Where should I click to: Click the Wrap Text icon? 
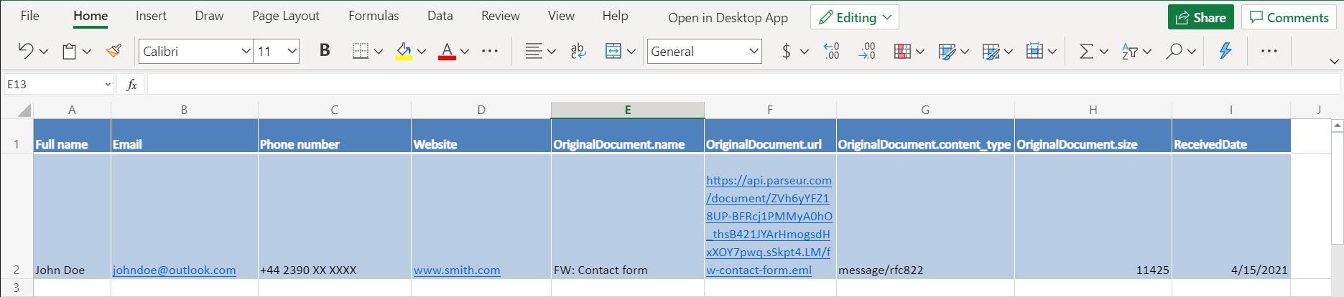click(578, 51)
